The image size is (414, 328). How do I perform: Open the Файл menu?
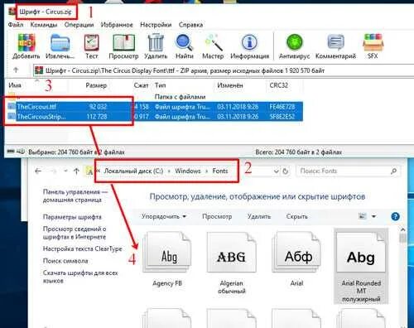16,25
